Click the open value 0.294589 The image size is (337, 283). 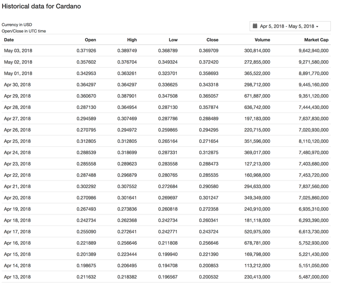86,119
